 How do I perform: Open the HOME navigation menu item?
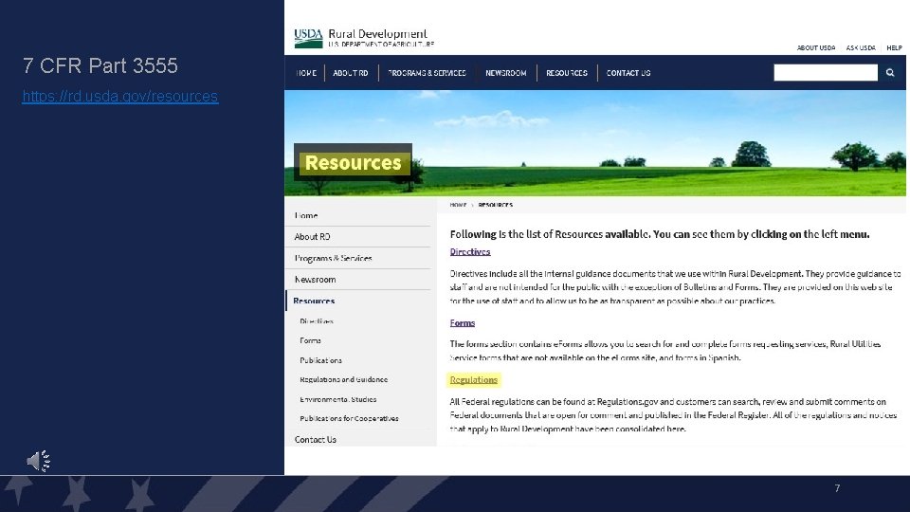[x=306, y=73]
